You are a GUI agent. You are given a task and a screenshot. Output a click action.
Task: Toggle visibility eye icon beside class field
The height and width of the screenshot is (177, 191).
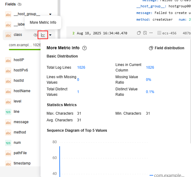point(35,35)
